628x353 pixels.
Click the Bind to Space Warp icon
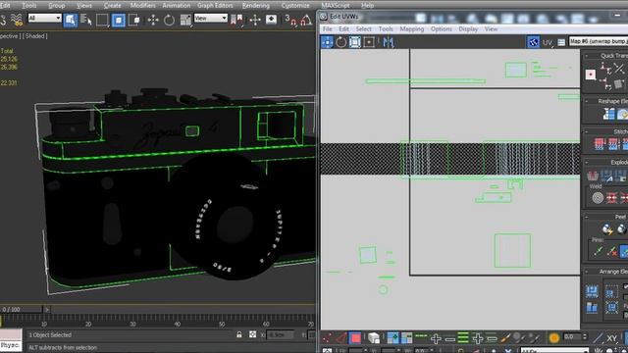(x=16, y=20)
